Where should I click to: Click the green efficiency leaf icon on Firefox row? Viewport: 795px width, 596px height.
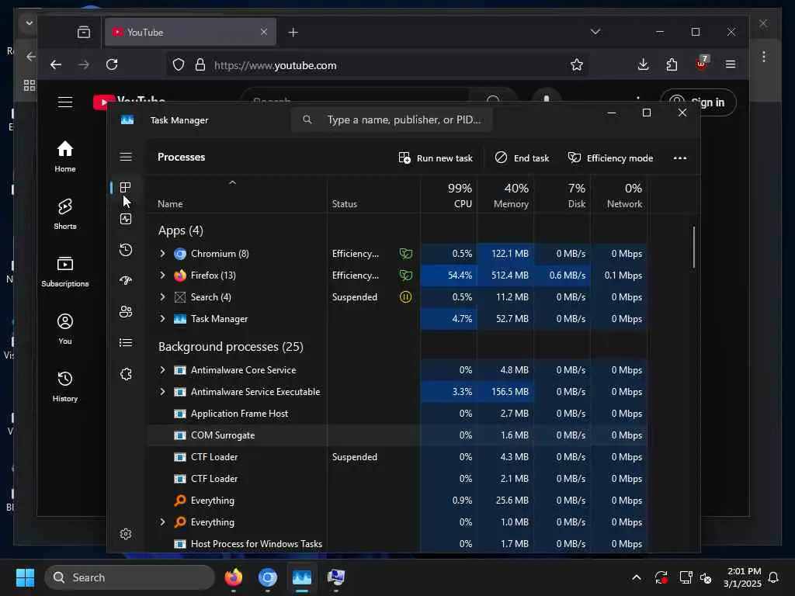405,275
